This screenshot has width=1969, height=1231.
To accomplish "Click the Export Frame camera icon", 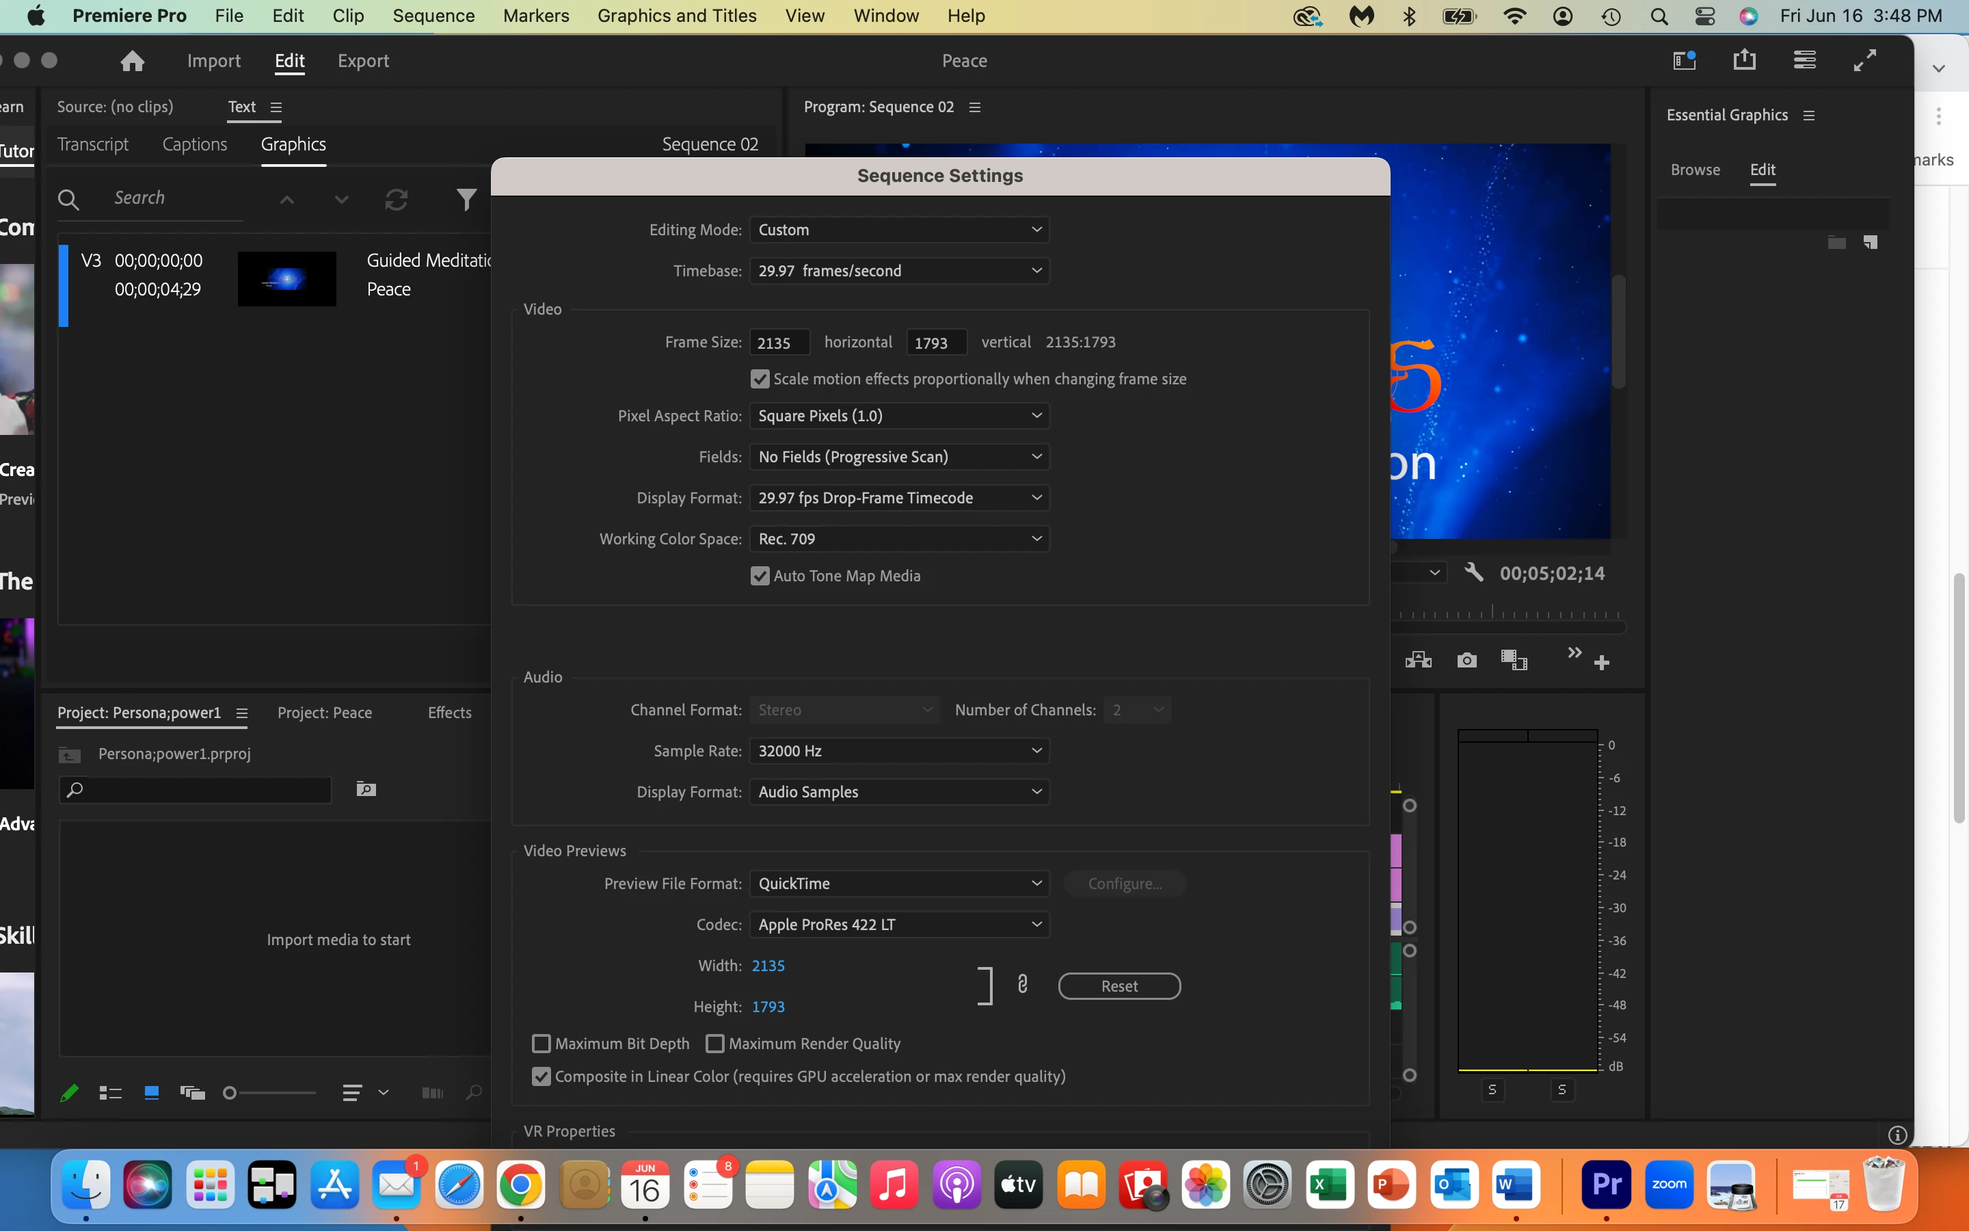I will (1466, 660).
